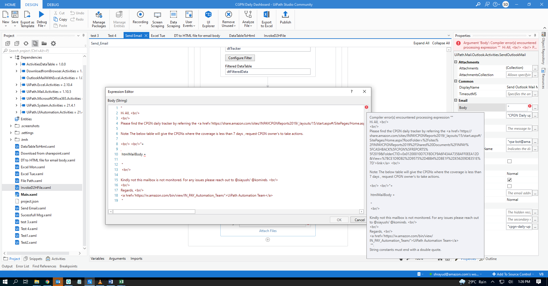Switch to the Activities panel tab

point(56,259)
